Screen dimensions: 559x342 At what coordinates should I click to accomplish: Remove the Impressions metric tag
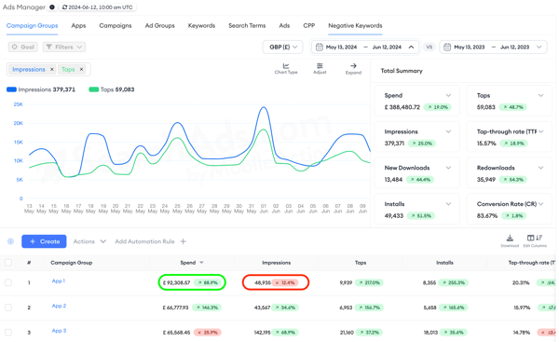pyautogui.click(x=51, y=70)
